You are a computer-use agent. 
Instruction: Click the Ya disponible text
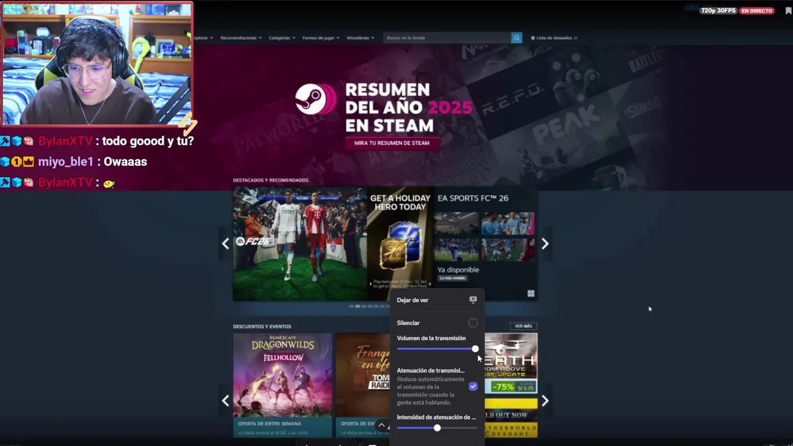pyautogui.click(x=458, y=269)
